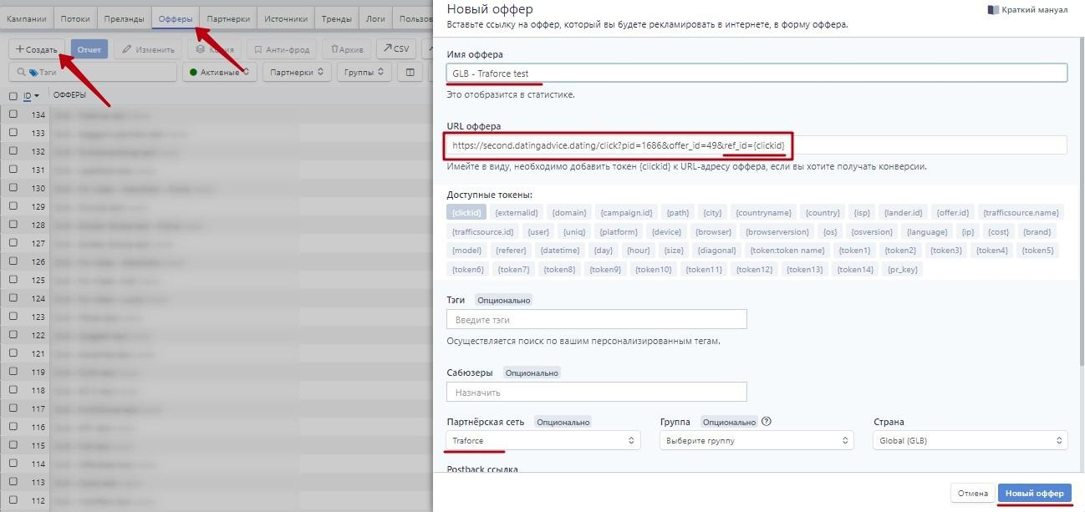Screen dimensions: 1085x512
Task: Tick the checkbox for offer row 131
Action: pos(13,170)
